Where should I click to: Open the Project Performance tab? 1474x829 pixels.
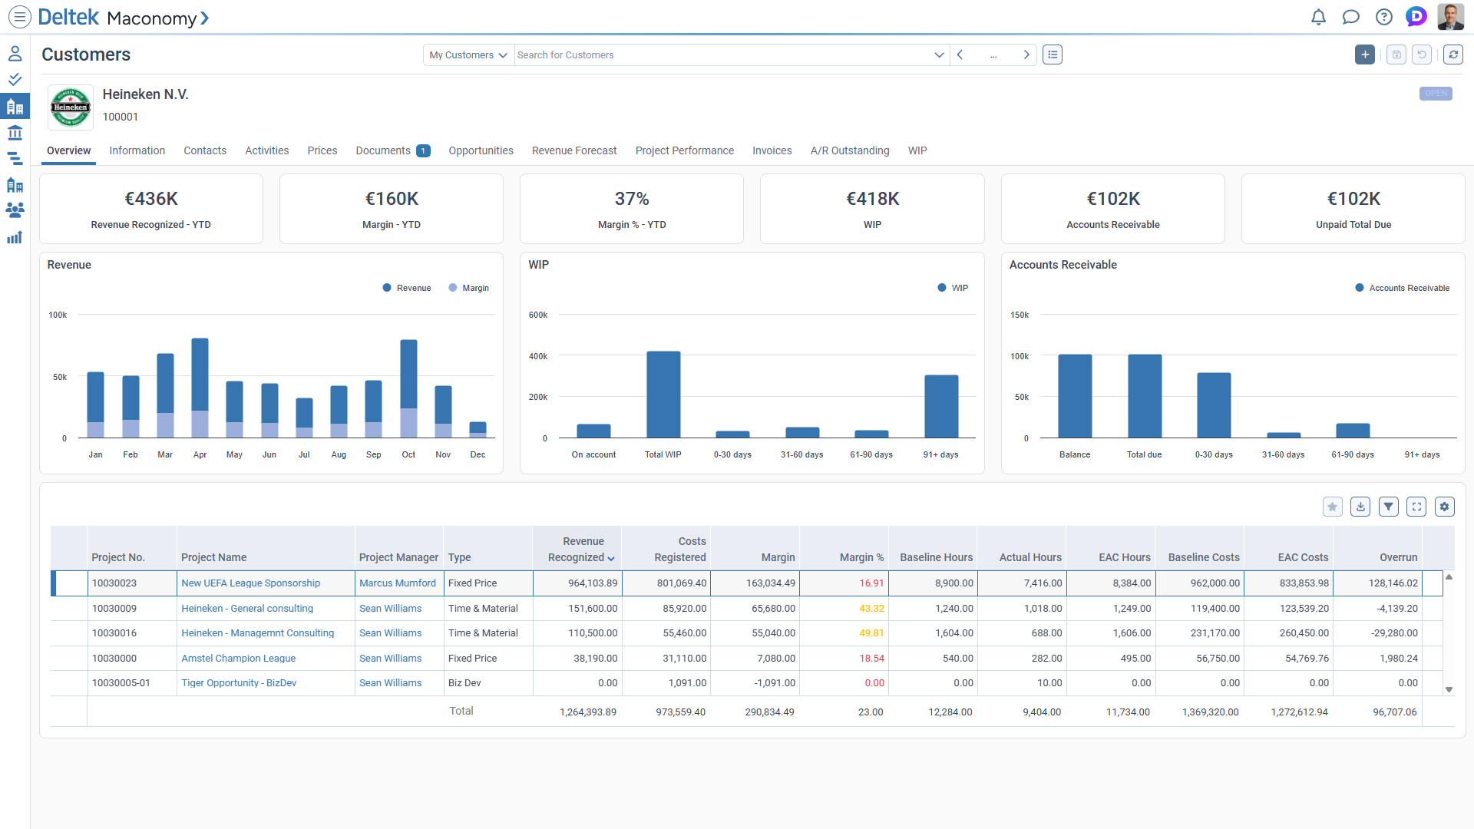click(x=684, y=150)
